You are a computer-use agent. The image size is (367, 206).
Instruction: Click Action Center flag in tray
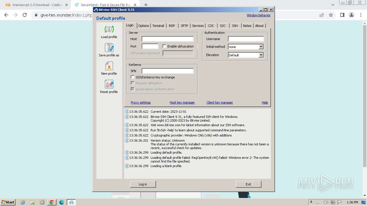point(340,202)
